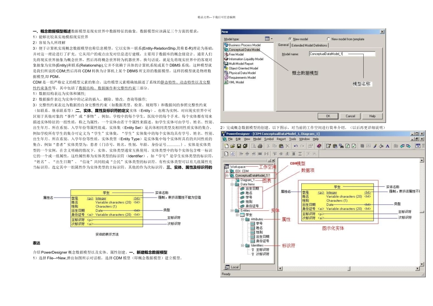
Task: Collapse the ConceptualDataModel_1 tree node
Action: point(227,175)
